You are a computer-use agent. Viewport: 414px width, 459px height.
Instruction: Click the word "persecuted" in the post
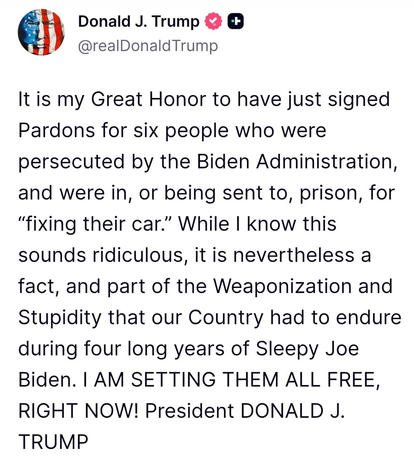pos(71,162)
